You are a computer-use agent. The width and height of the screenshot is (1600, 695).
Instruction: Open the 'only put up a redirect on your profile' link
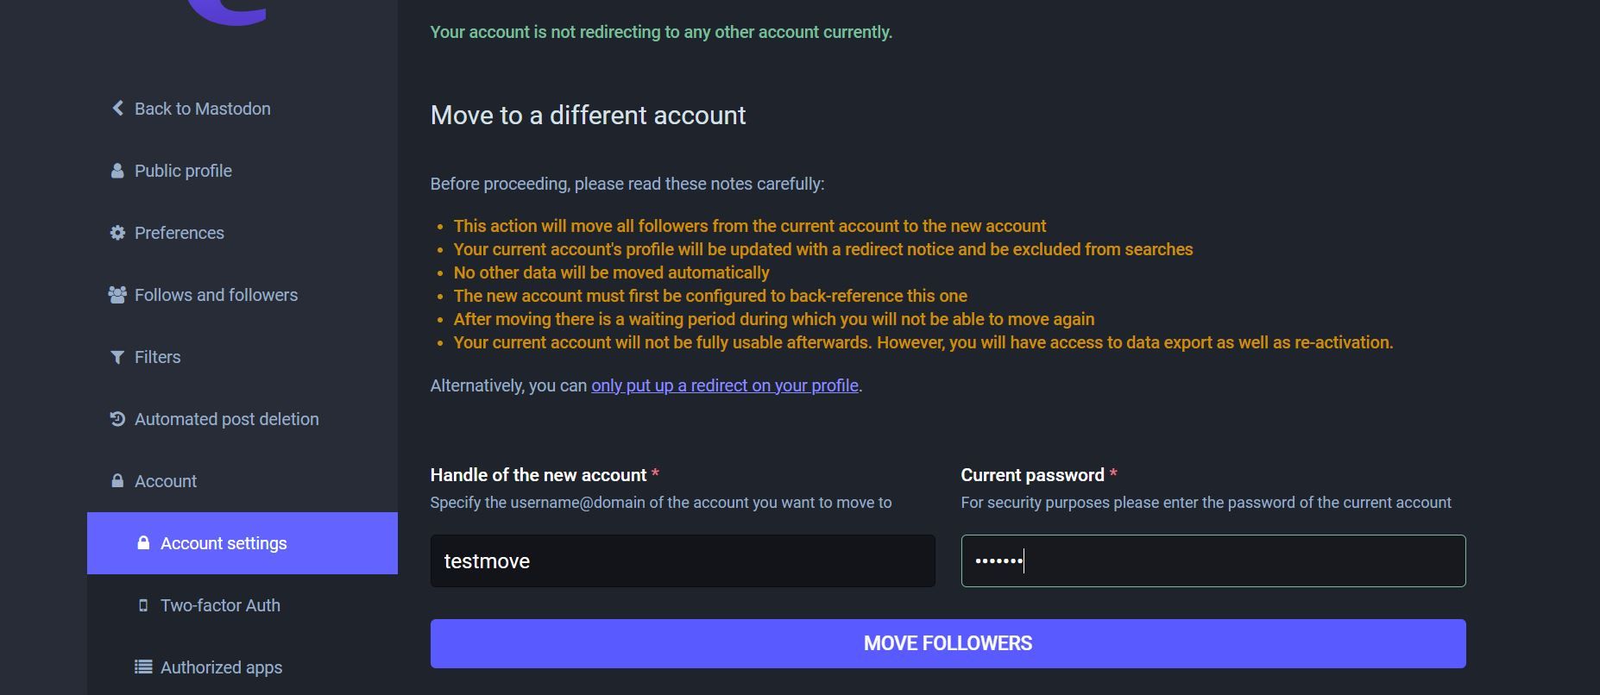pos(724,385)
